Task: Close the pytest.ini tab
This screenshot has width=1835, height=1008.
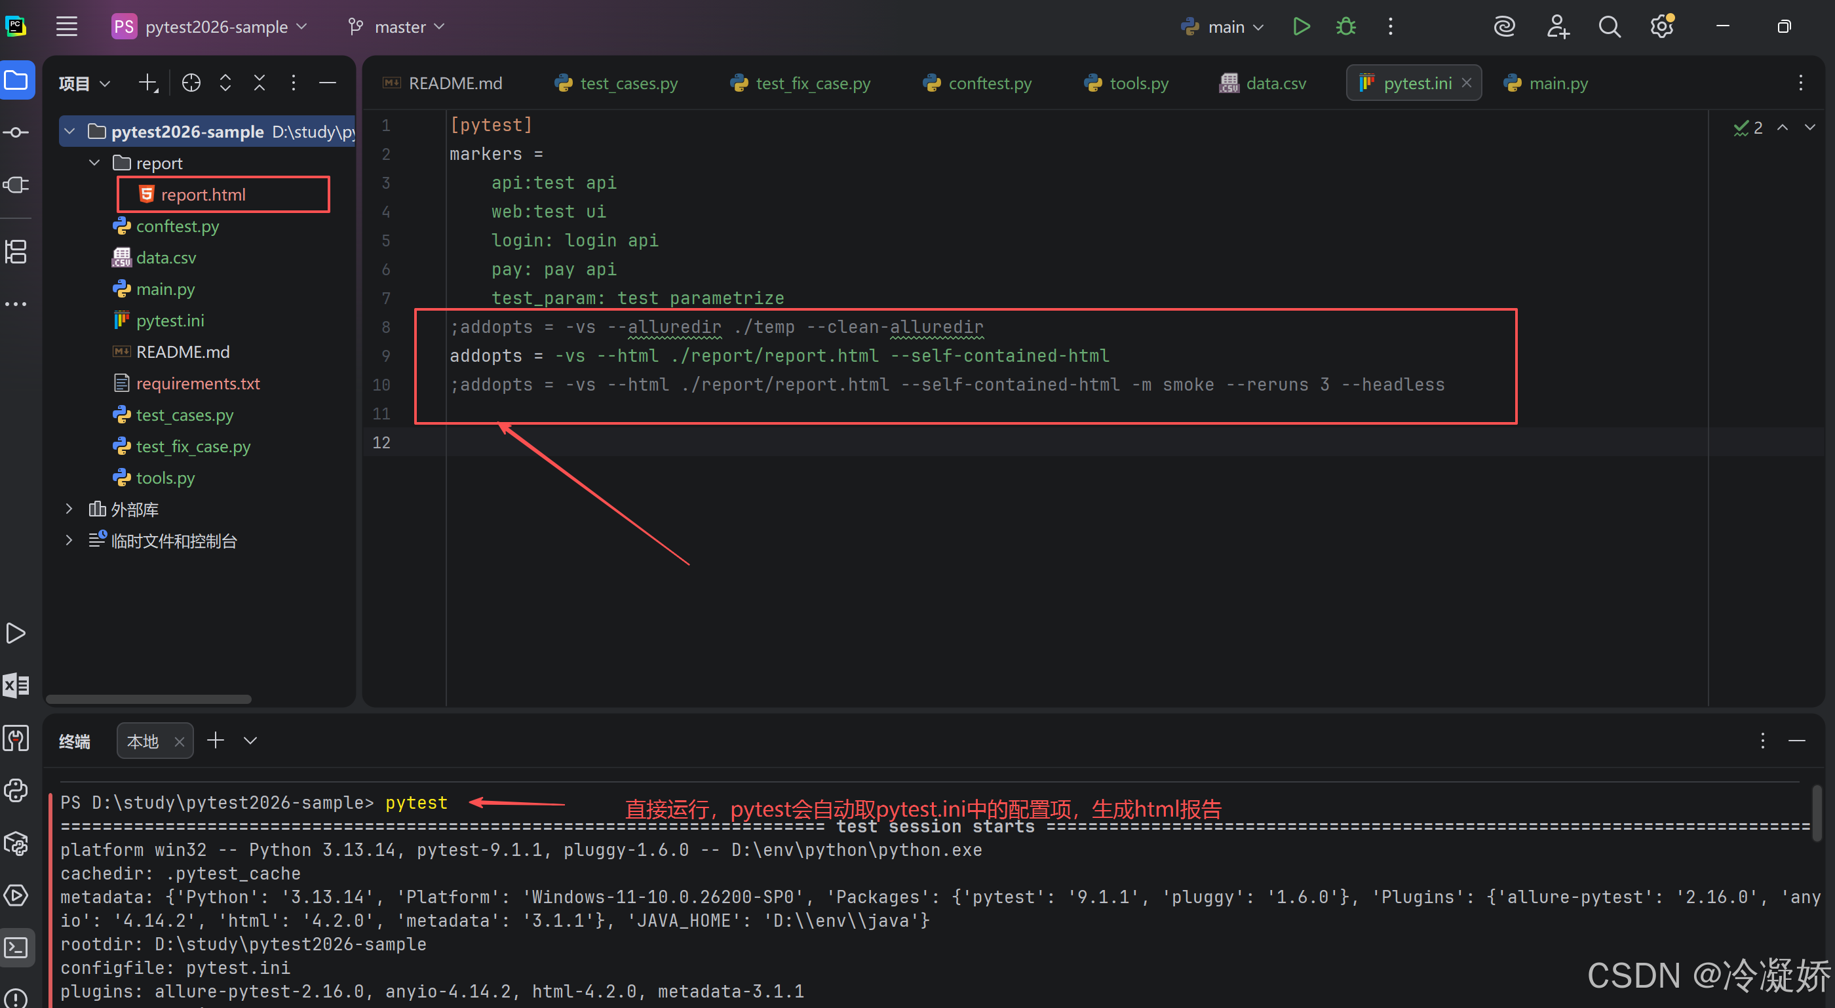Action: click(1467, 83)
